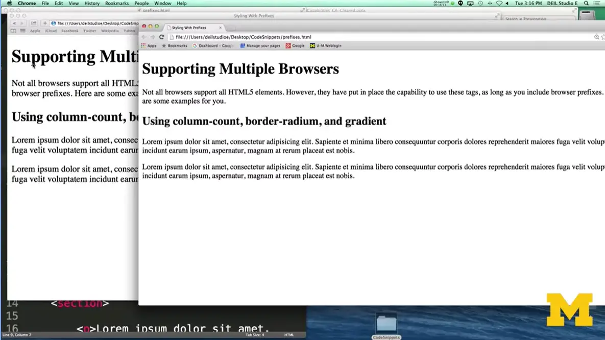Click the Wikipedia bookmark in the rear window

click(110, 31)
